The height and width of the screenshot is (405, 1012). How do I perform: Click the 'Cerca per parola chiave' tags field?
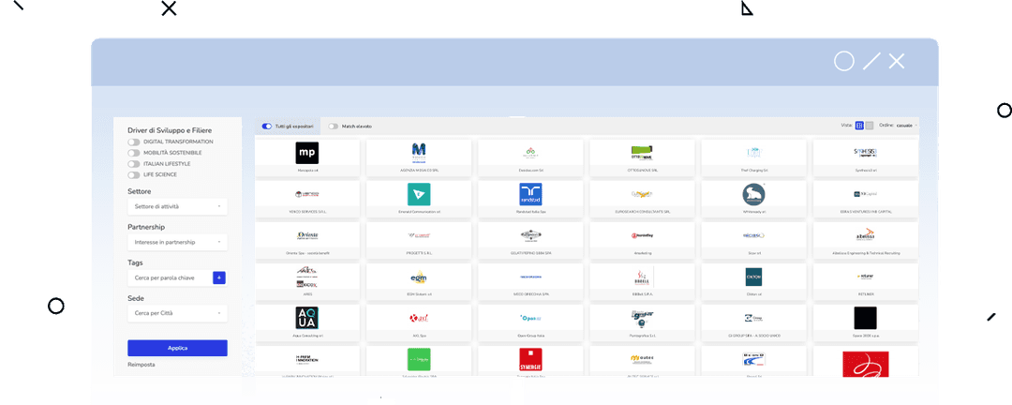click(170, 277)
